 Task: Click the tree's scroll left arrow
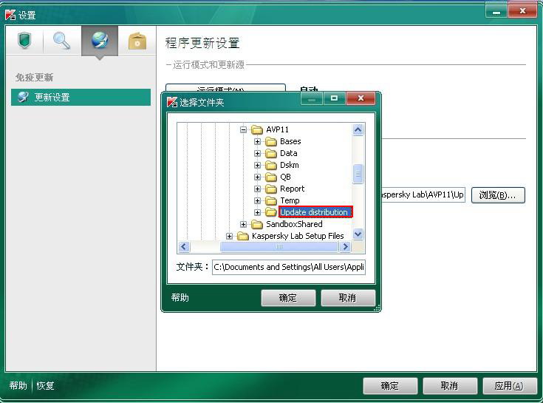(x=183, y=247)
